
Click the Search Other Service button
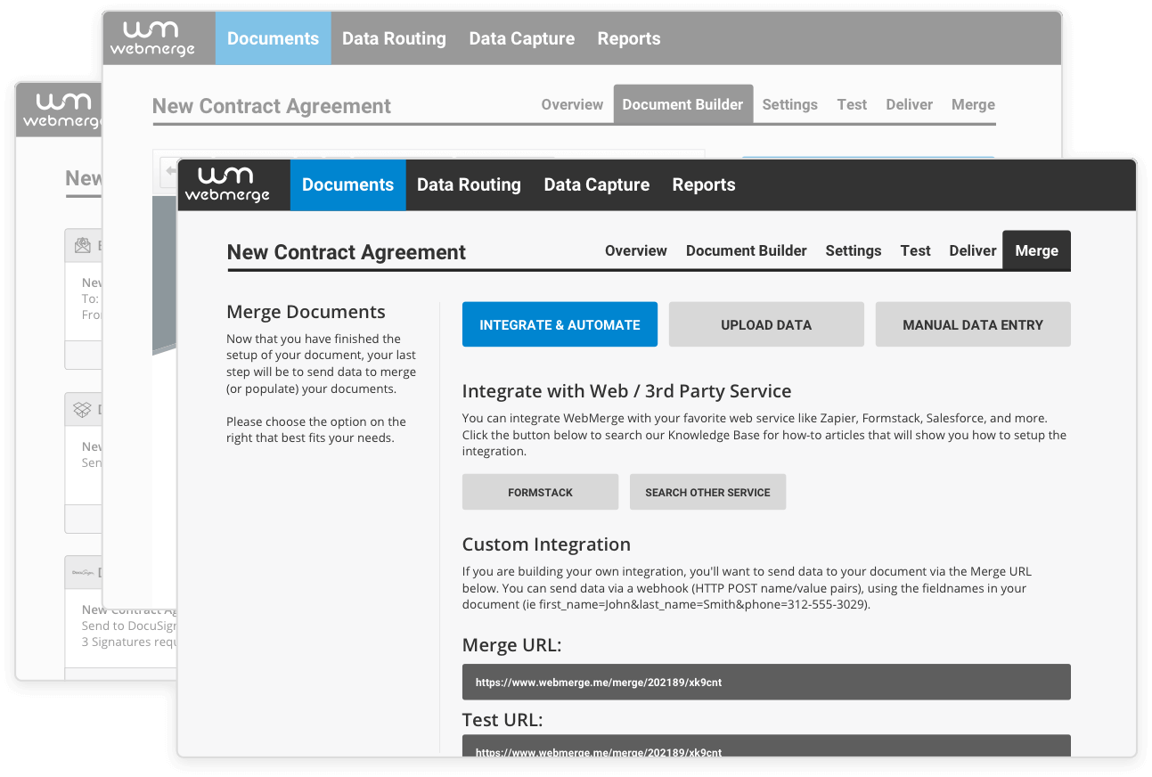(707, 492)
